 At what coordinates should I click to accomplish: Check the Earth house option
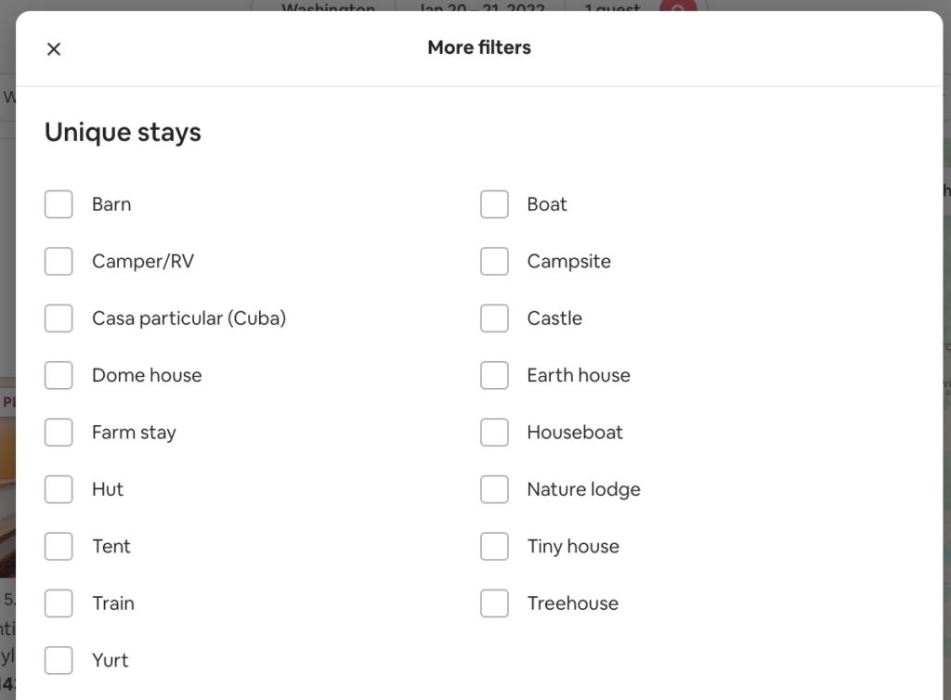[x=494, y=375]
